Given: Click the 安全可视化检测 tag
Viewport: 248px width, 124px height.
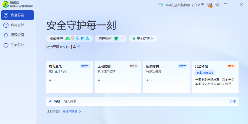Looking at the screenshot, I should coord(205,73).
